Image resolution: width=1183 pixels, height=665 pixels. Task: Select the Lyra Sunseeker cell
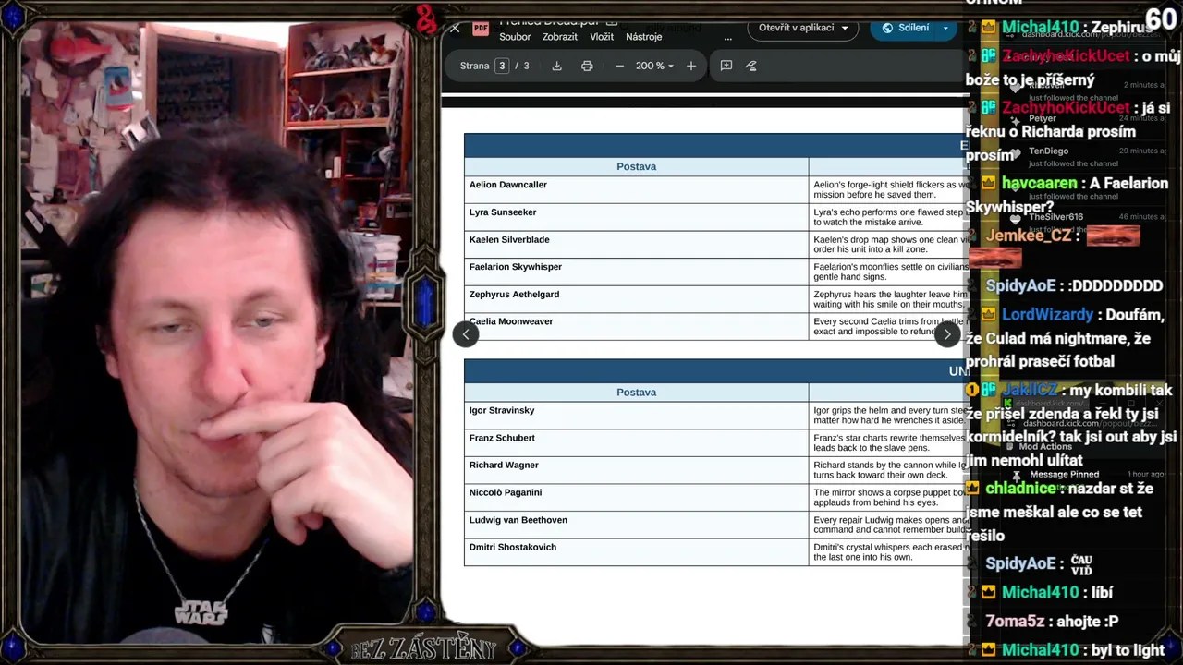637,217
